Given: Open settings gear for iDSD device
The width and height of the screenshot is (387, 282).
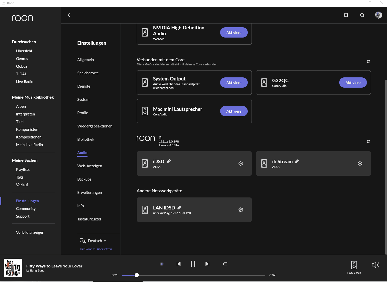Looking at the screenshot, I should coord(241,163).
